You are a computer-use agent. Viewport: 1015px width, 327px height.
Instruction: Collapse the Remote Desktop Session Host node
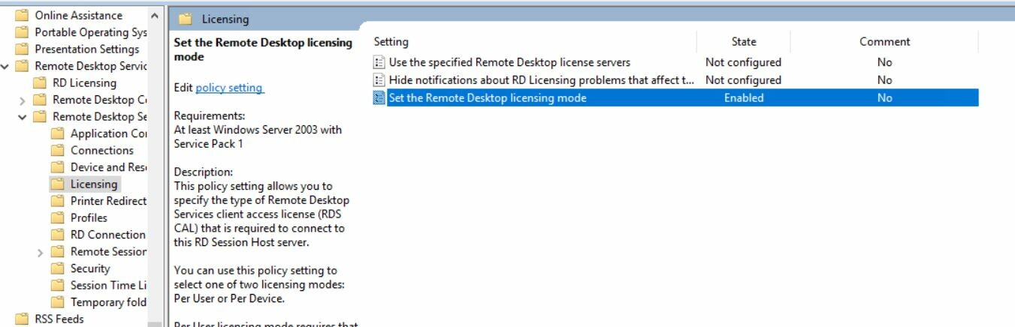coord(23,117)
